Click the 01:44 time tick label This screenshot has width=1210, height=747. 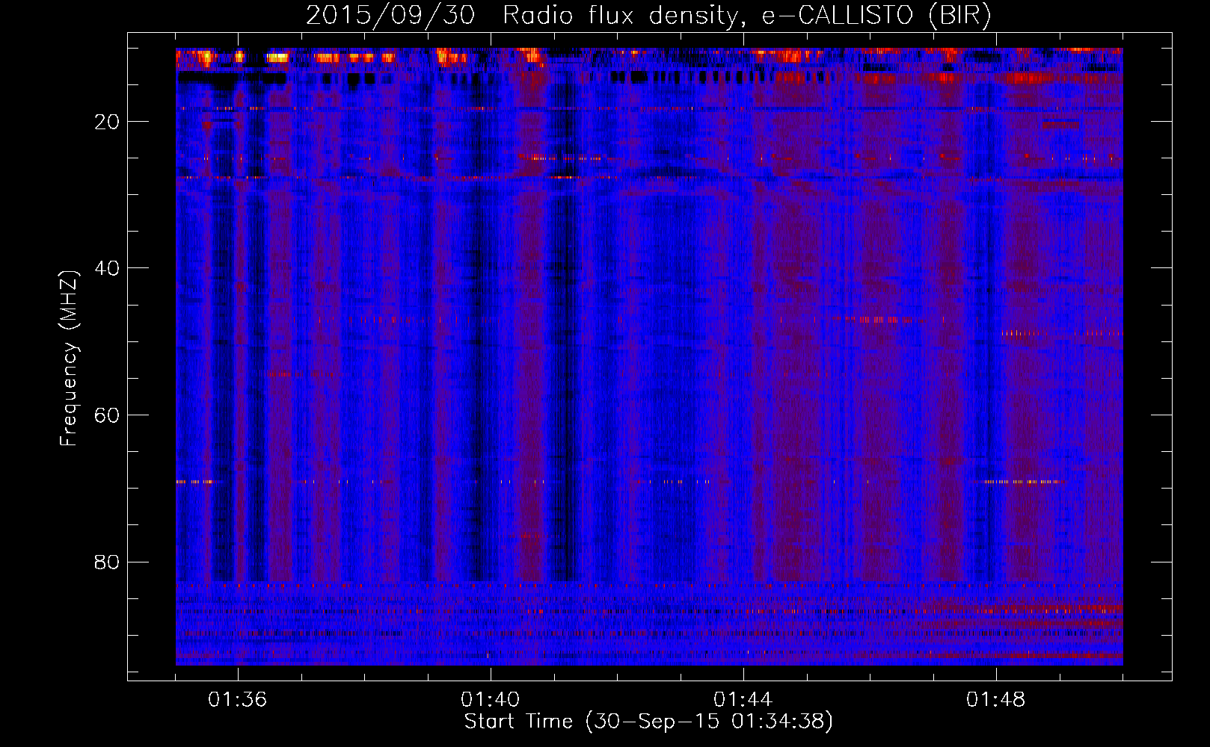pyautogui.click(x=743, y=700)
